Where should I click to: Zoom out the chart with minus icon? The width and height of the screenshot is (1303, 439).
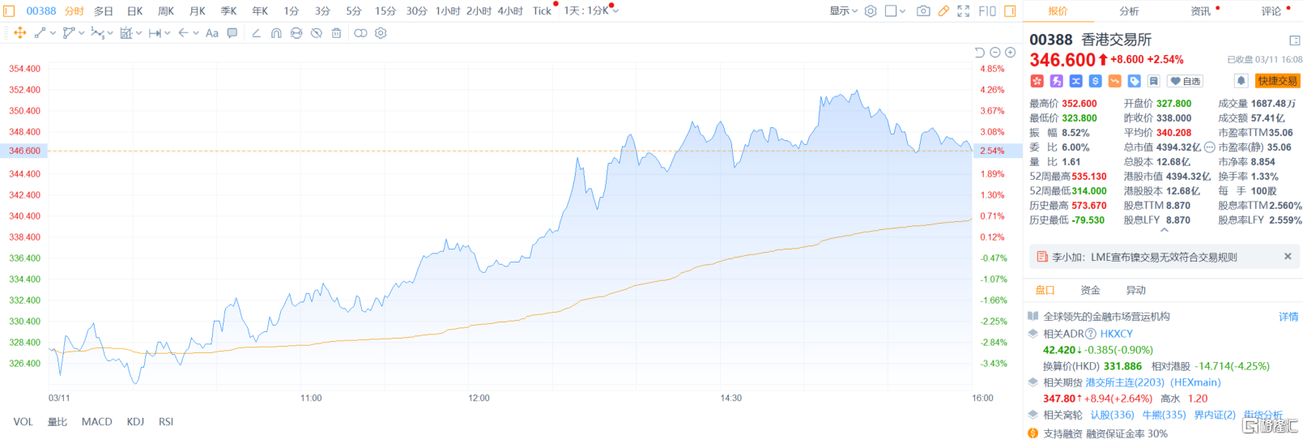coord(995,53)
